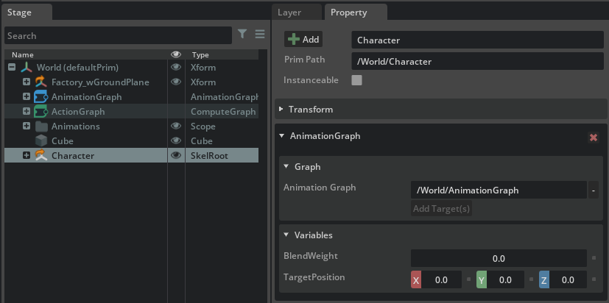Select the ActionGraph row label
This screenshot has width=609, height=303.
[x=78, y=112]
